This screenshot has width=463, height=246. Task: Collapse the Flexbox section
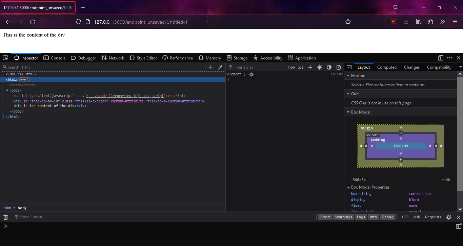(x=348, y=76)
